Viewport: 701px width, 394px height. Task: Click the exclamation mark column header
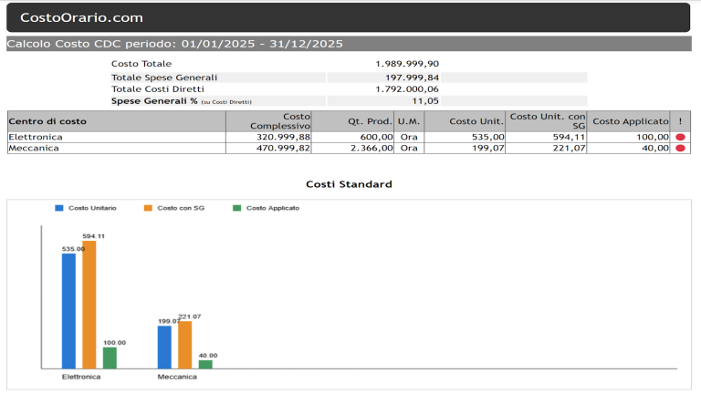pos(680,120)
